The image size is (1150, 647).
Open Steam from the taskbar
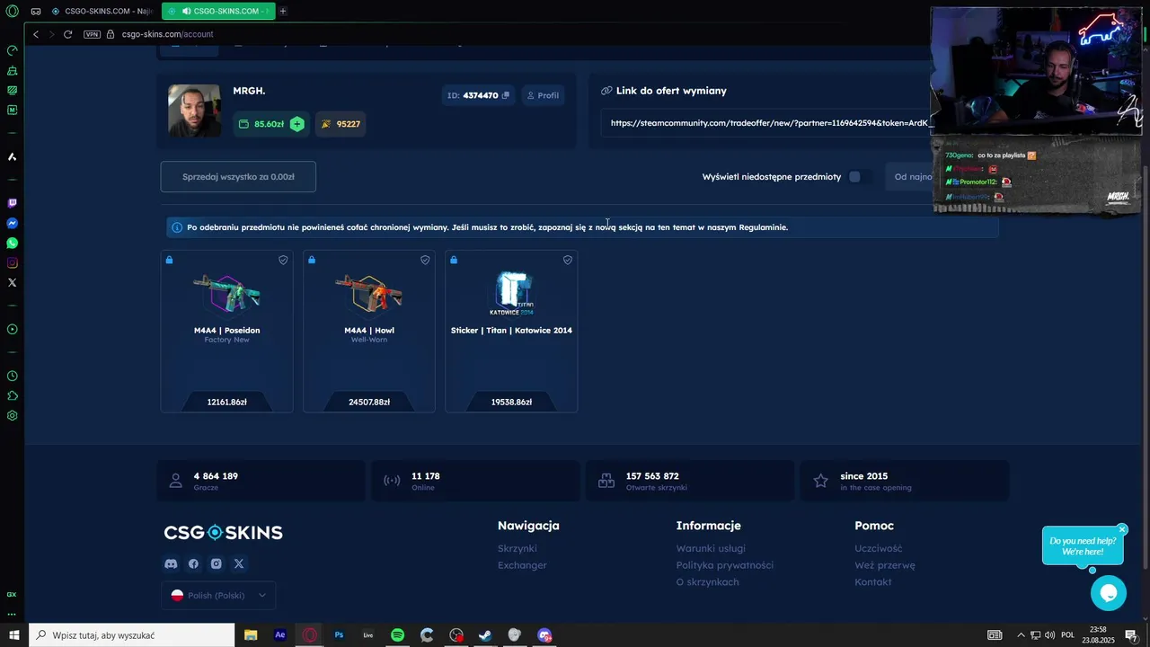point(485,635)
